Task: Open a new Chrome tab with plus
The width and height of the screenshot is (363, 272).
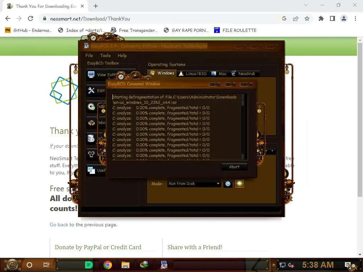Action: click(96, 6)
